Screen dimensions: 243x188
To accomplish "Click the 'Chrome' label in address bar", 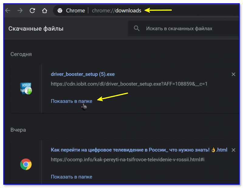I will pyautogui.click(x=75, y=11).
